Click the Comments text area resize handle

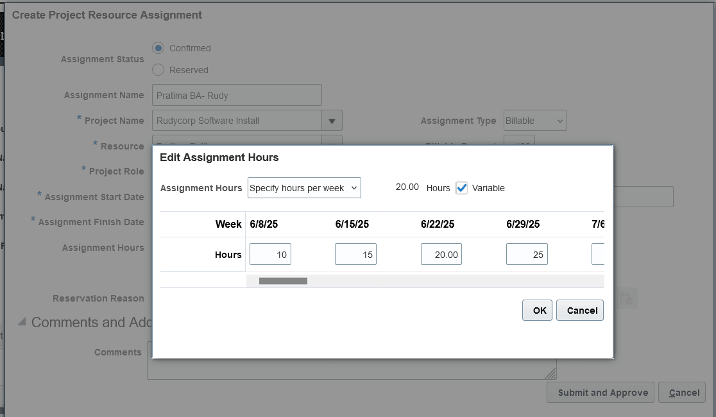550,374
